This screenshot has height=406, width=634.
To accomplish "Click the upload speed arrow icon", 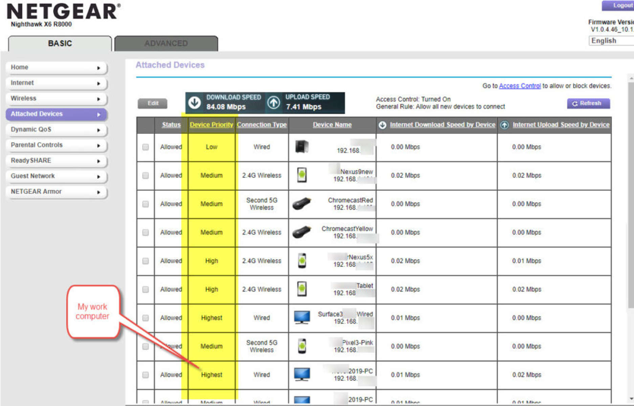I will click(x=274, y=103).
